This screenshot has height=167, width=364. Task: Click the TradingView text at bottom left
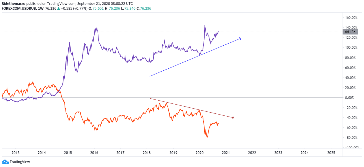coord(20,162)
